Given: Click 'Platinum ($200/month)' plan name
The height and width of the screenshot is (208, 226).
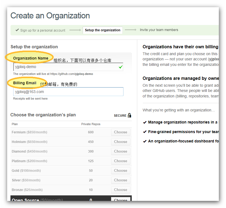Looking at the screenshot, I should 29,161.
